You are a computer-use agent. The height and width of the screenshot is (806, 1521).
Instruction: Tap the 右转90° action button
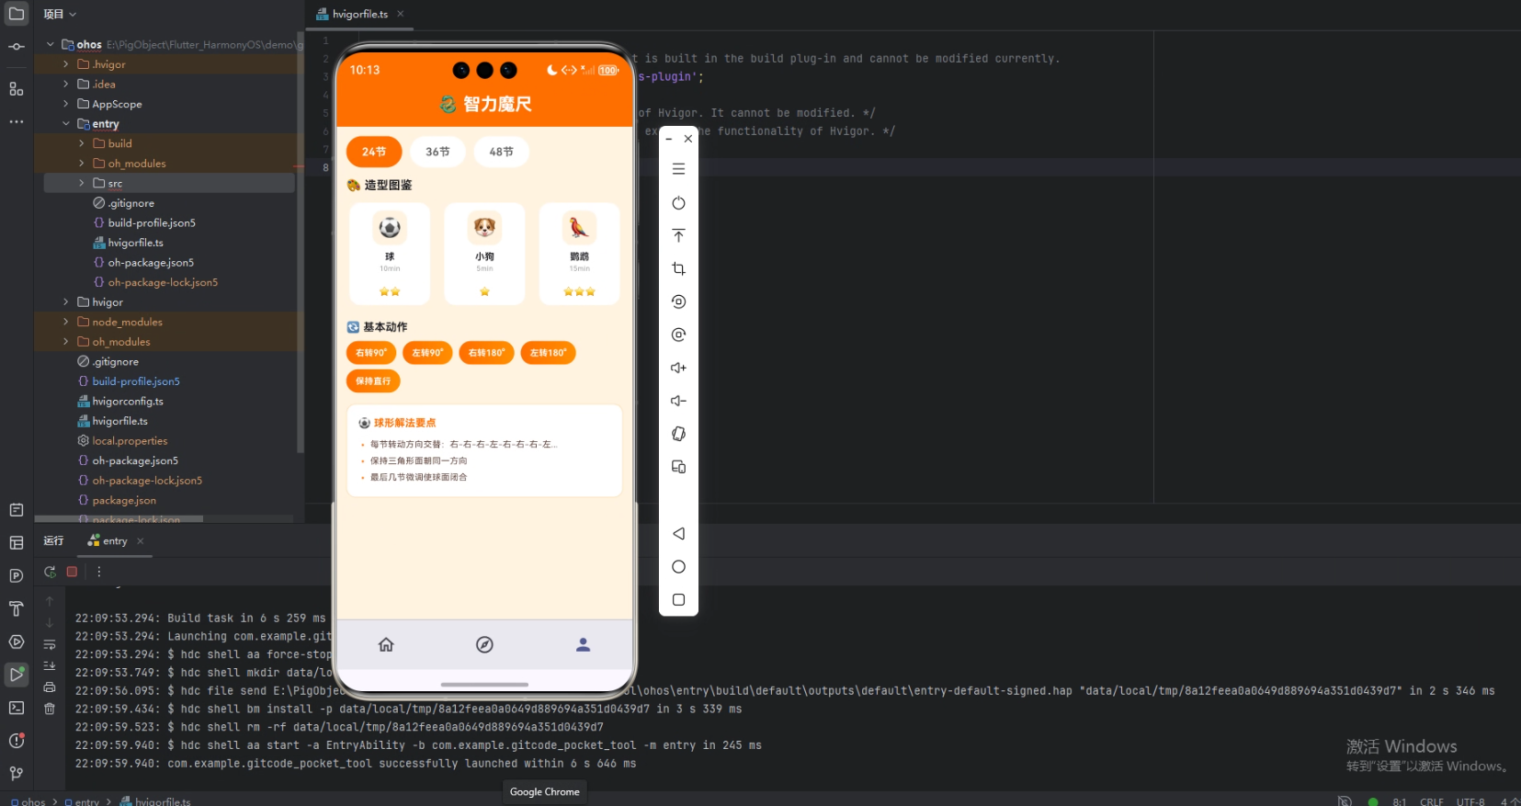(x=371, y=353)
